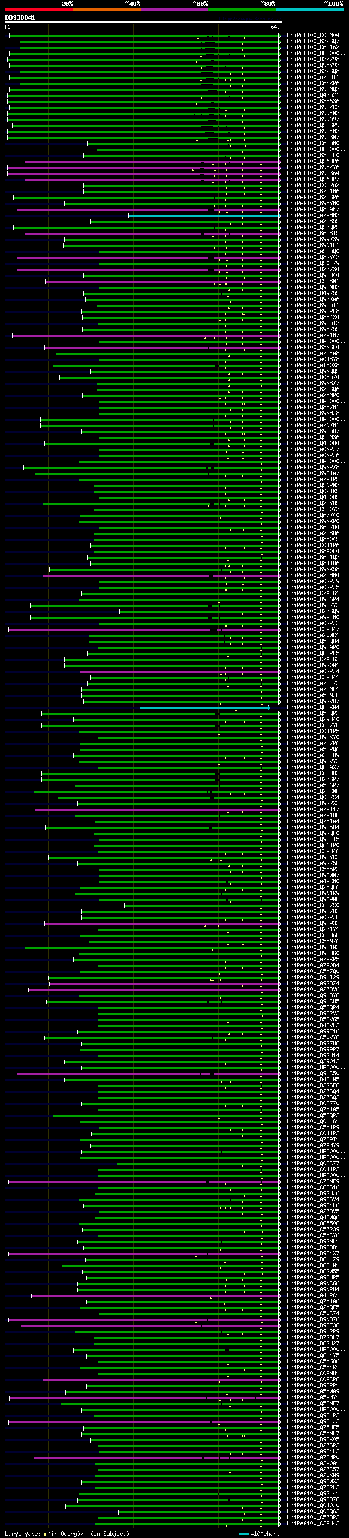Click hit label UniRef100_B9GMQ3

(x=313, y=89)
